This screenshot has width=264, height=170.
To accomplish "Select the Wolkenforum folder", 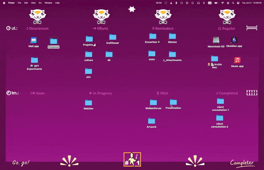I will tap(154, 103).
